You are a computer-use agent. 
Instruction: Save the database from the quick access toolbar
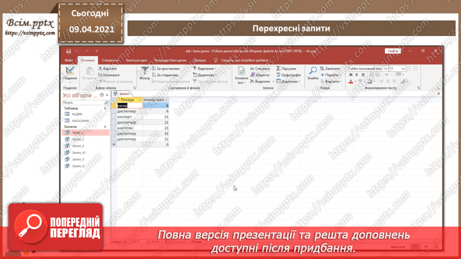tap(69, 51)
